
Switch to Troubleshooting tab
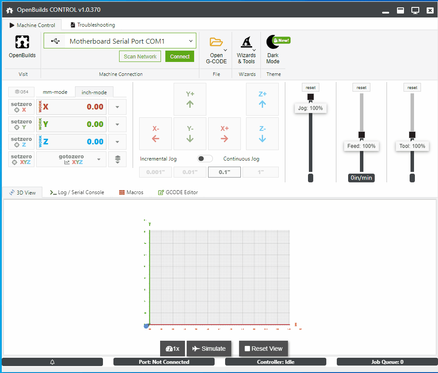[92, 25]
